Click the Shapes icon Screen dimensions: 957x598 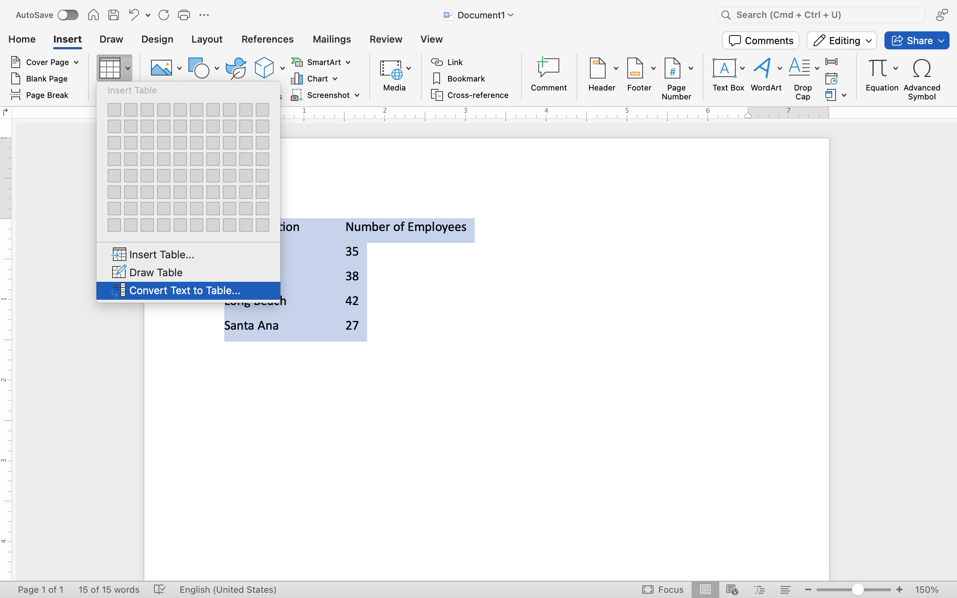click(199, 68)
